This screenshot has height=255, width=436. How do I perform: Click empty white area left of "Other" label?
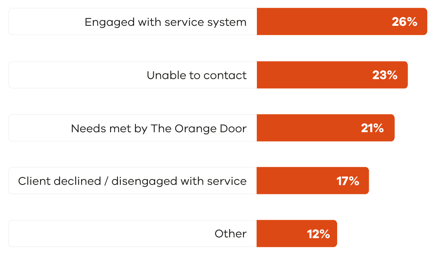109,234
